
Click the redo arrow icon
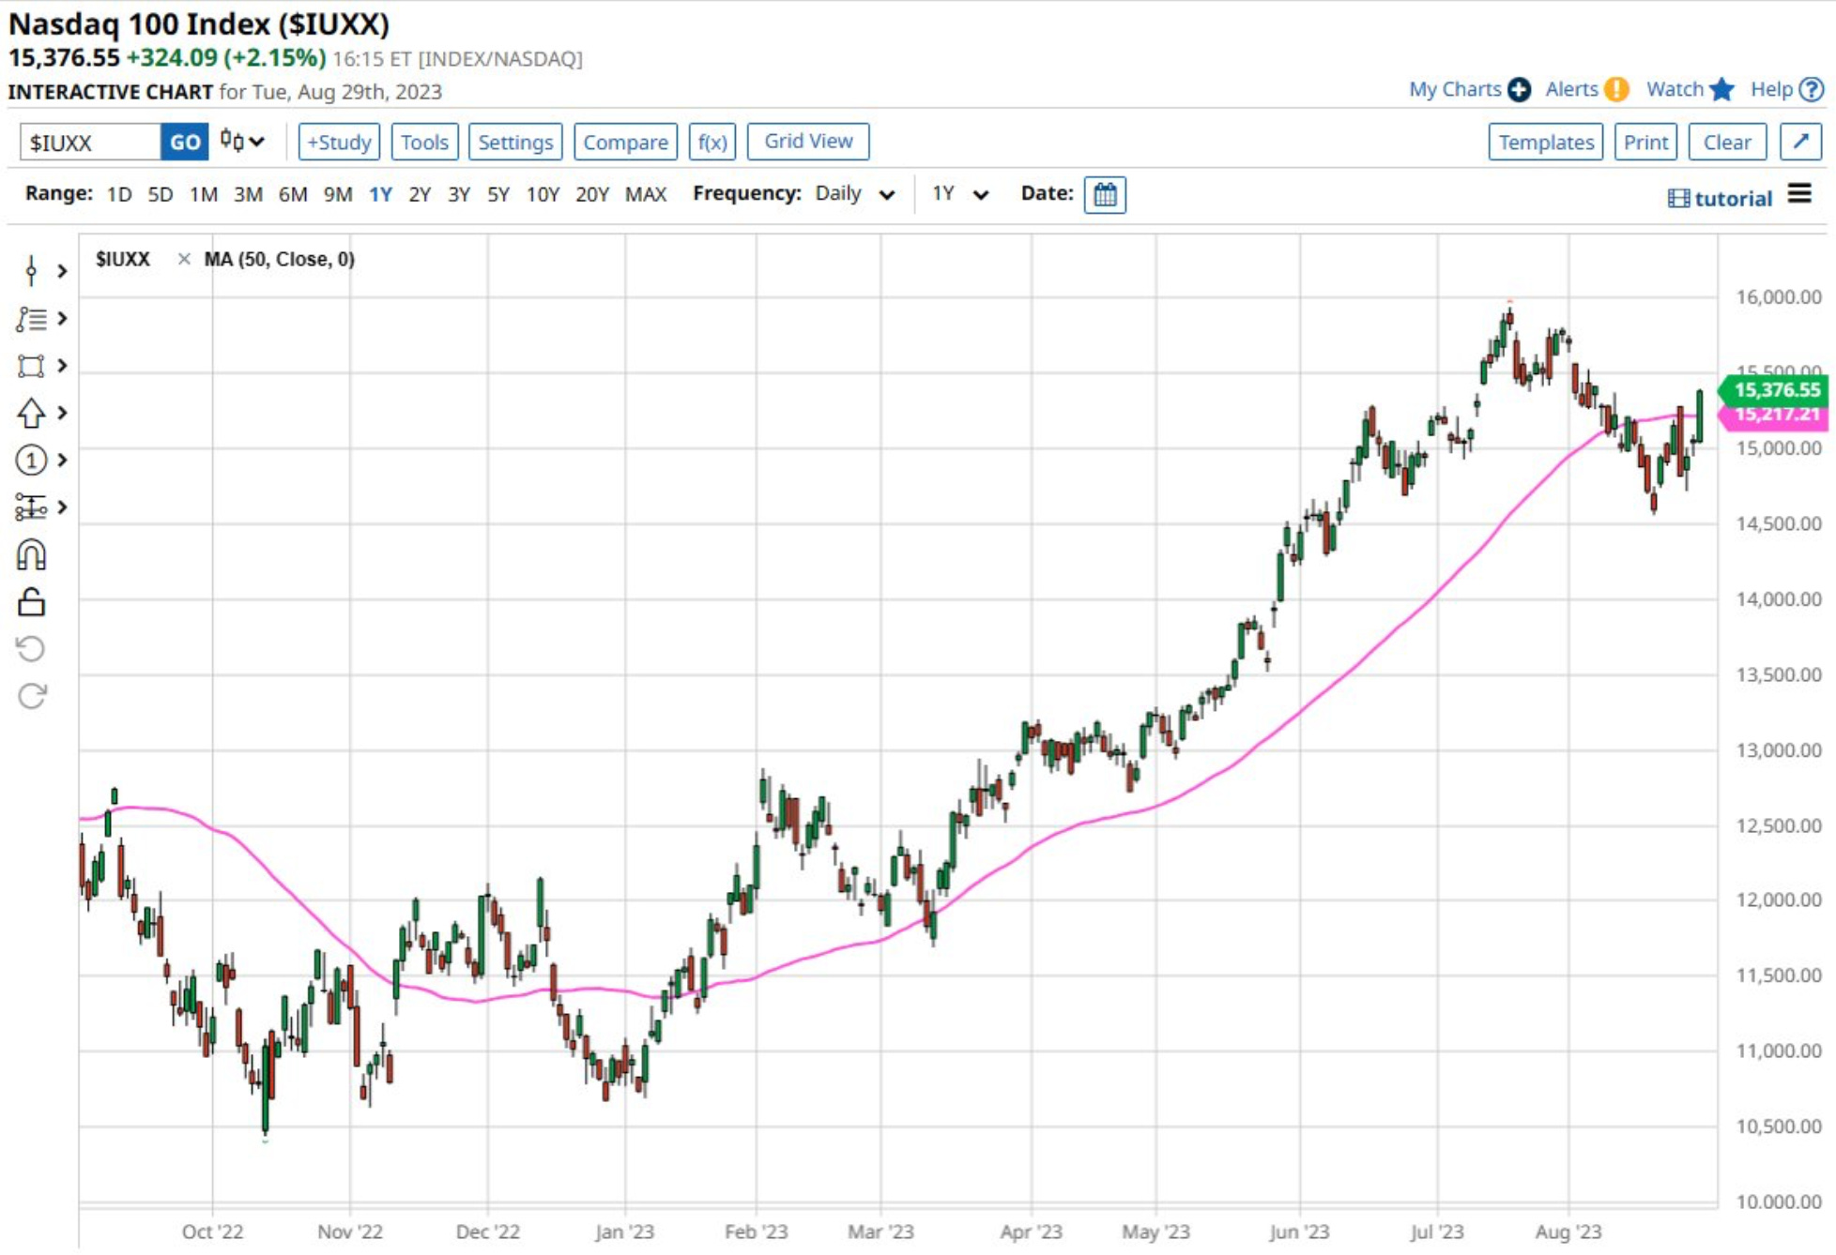(x=31, y=696)
